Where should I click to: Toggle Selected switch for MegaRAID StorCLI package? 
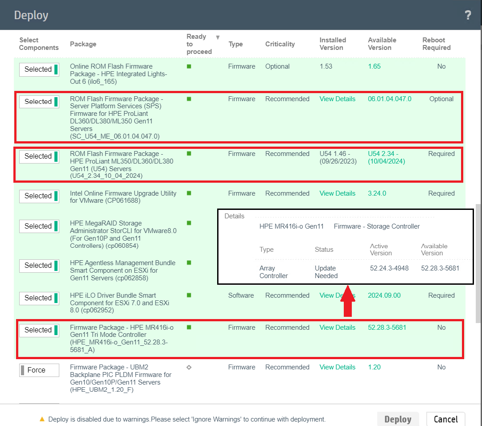click(39, 226)
